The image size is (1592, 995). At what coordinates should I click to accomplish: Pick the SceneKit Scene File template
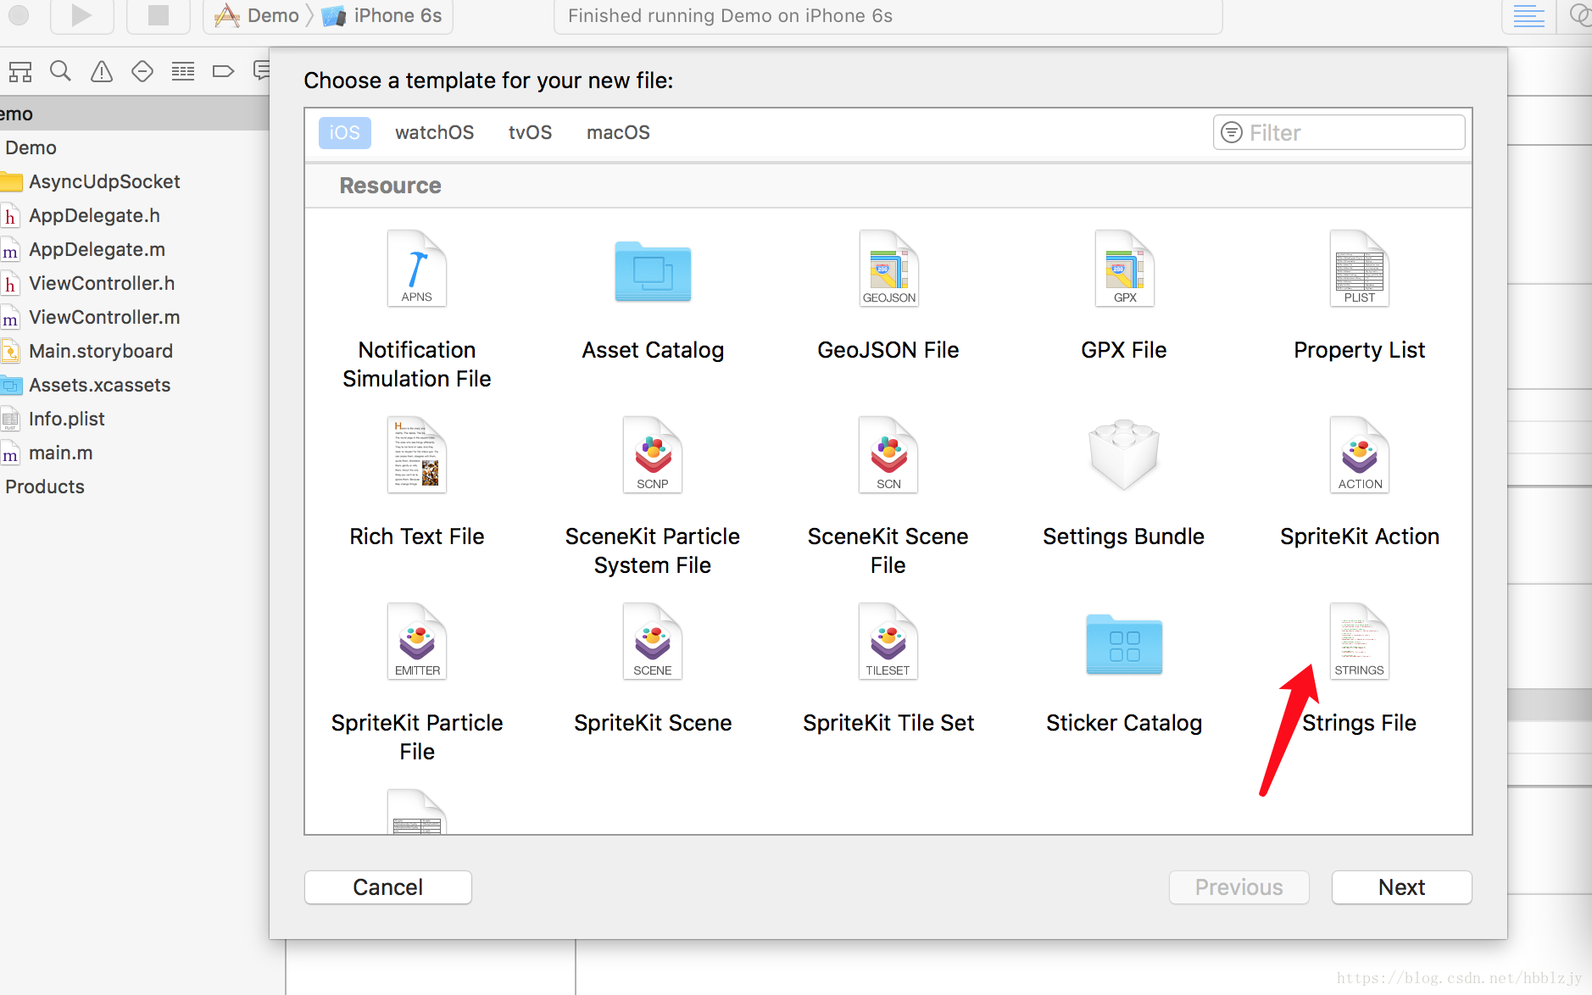tap(888, 497)
